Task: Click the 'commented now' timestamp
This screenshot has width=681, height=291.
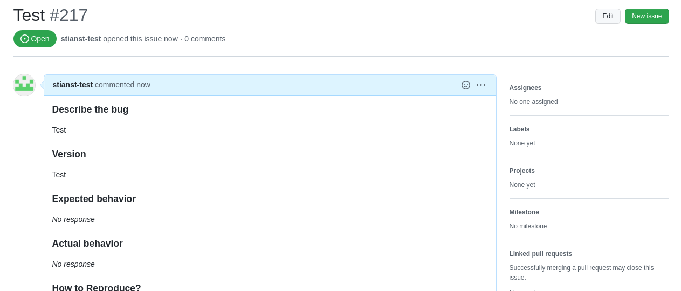Action: tap(122, 85)
